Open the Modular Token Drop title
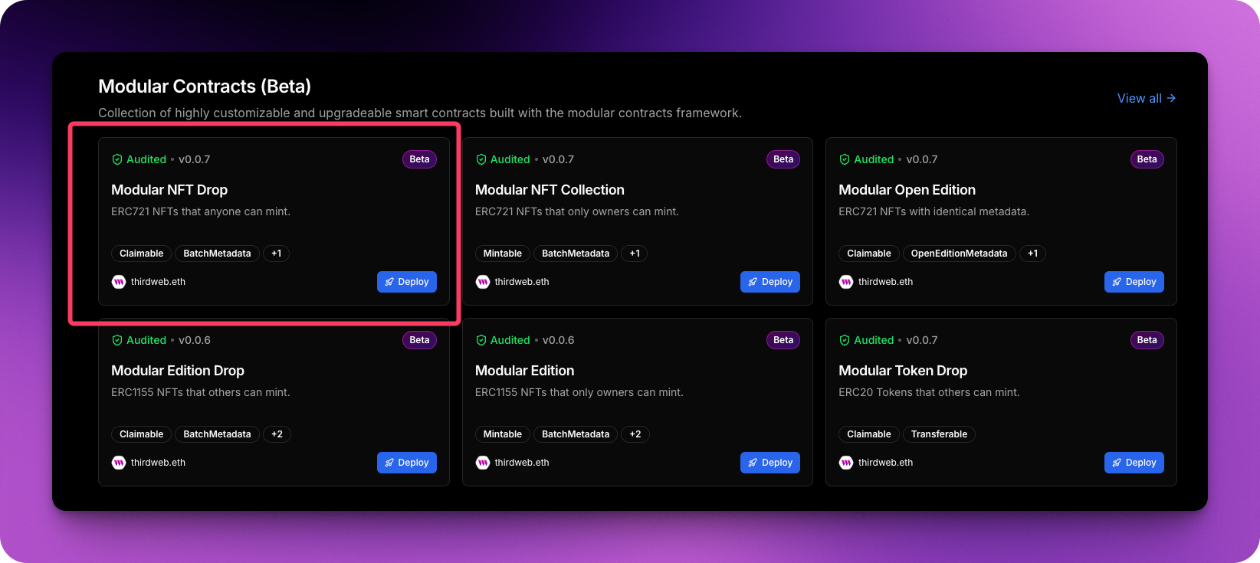This screenshot has width=1260, height=563. coord(903,371)
